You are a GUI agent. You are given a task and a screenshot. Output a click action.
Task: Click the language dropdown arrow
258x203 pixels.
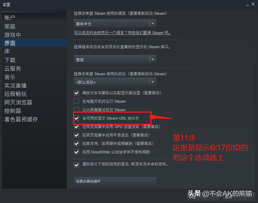[153, 24]
